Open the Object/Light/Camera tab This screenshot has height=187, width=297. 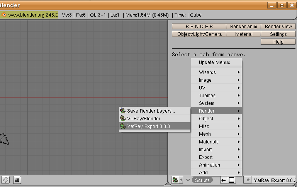pyautogui.click(x=199, y=34)
